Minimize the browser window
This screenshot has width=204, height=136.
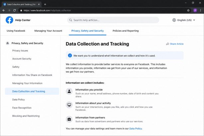(186, 3)
